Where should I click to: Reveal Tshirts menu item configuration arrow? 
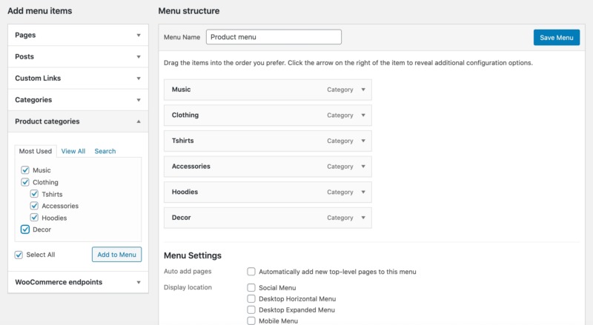pyautogui.click(x=362, y=141)
